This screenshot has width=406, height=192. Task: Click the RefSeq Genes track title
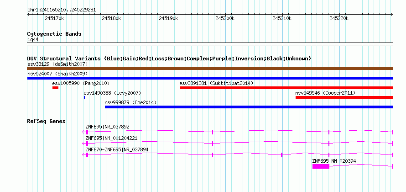(47, 121)
